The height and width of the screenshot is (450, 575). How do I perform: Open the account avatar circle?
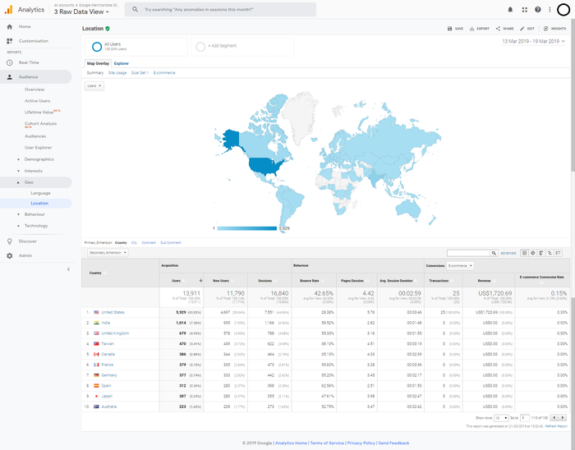tap(563, 10)
